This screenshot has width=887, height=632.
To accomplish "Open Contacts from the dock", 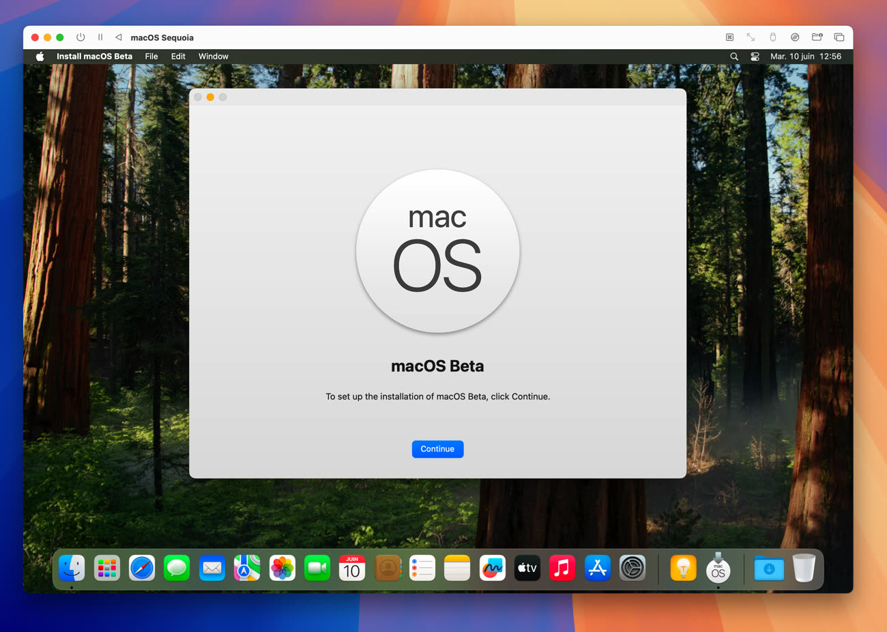I will click(x=388, y=568).
